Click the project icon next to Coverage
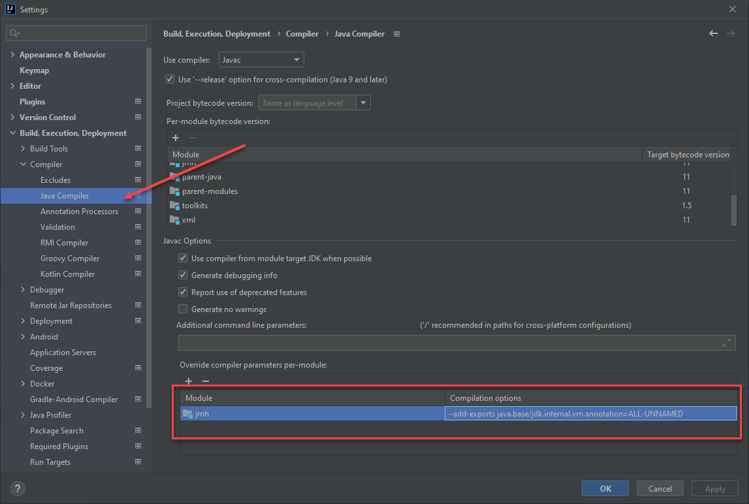Viewport: 749px width, 504px height. click(138, 368)
